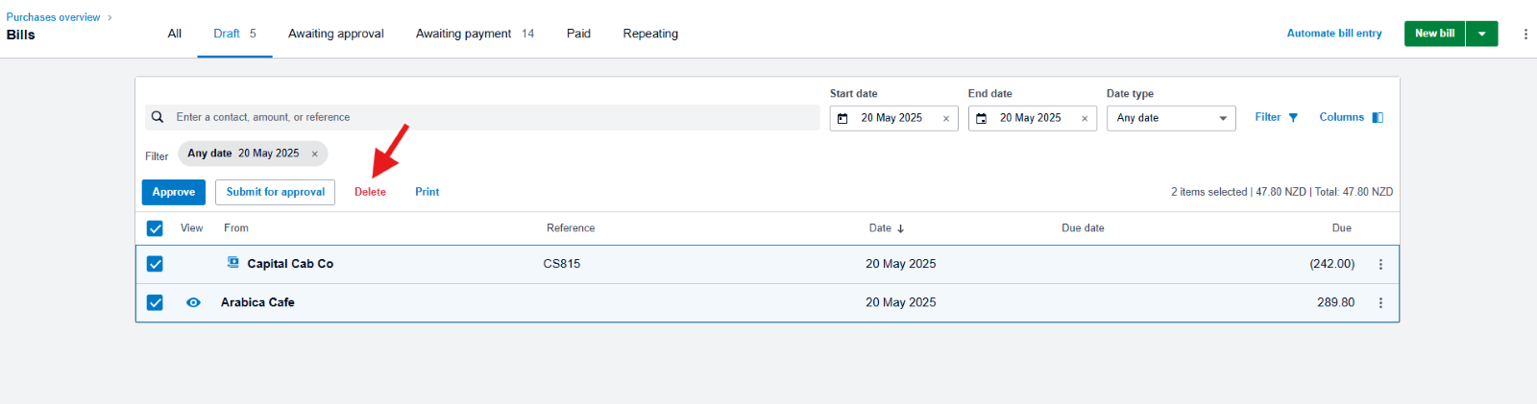Open End date calendar icon
Screen dimensions: 1537x404
[981, 118]
